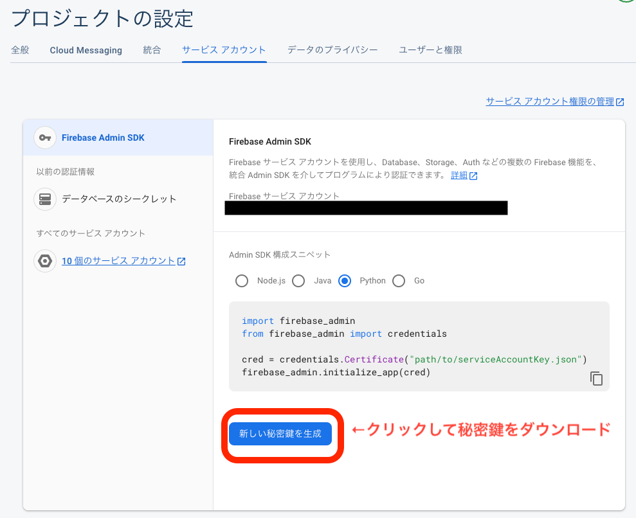Open the ユーザーと権限 tab
The width and height of the screenshot is (636, 518).
pyautogui.click(x=431, y=50)
